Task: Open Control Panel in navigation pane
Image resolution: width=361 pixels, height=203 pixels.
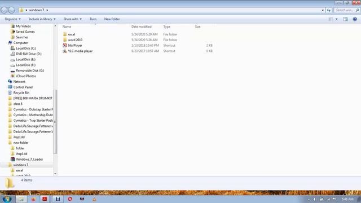Action: click(23, 87)
